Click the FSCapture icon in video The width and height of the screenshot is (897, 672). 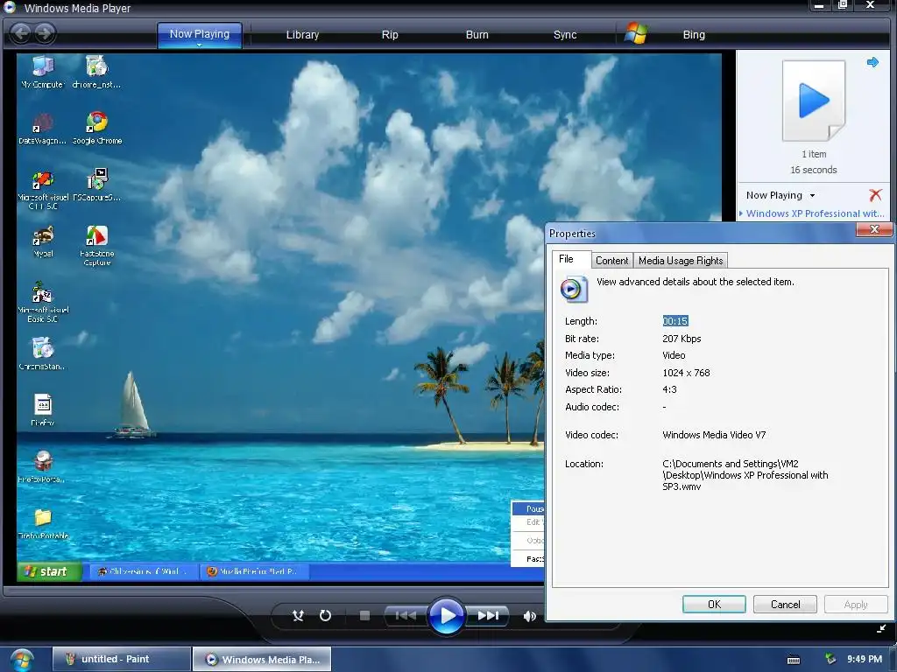(x=96, y=185)
